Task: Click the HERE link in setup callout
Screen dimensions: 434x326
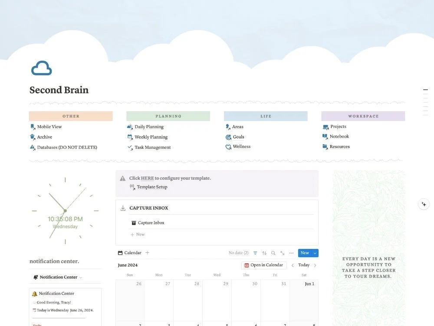Action: tap(147, 178)
